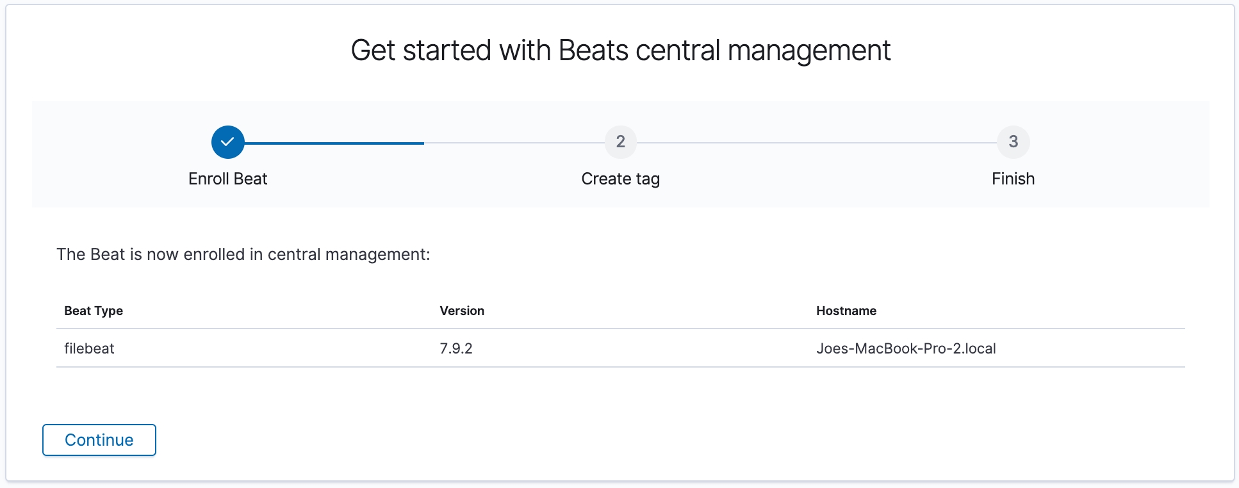Select the 7.9.2 version value
Viewport: 1239px width, 488px height.
[x=456, y=348]
